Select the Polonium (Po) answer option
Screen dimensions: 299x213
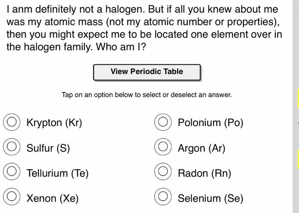163,122
